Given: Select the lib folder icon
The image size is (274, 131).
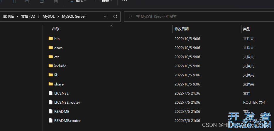Looking at the screenshot, I should (x=51, y=75).
